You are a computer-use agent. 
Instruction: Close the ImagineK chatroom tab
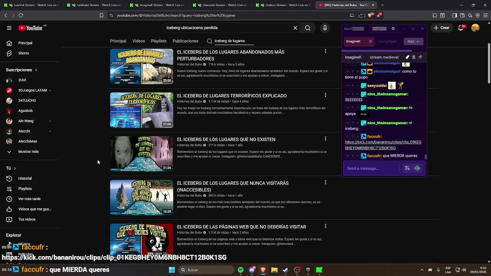370,41
